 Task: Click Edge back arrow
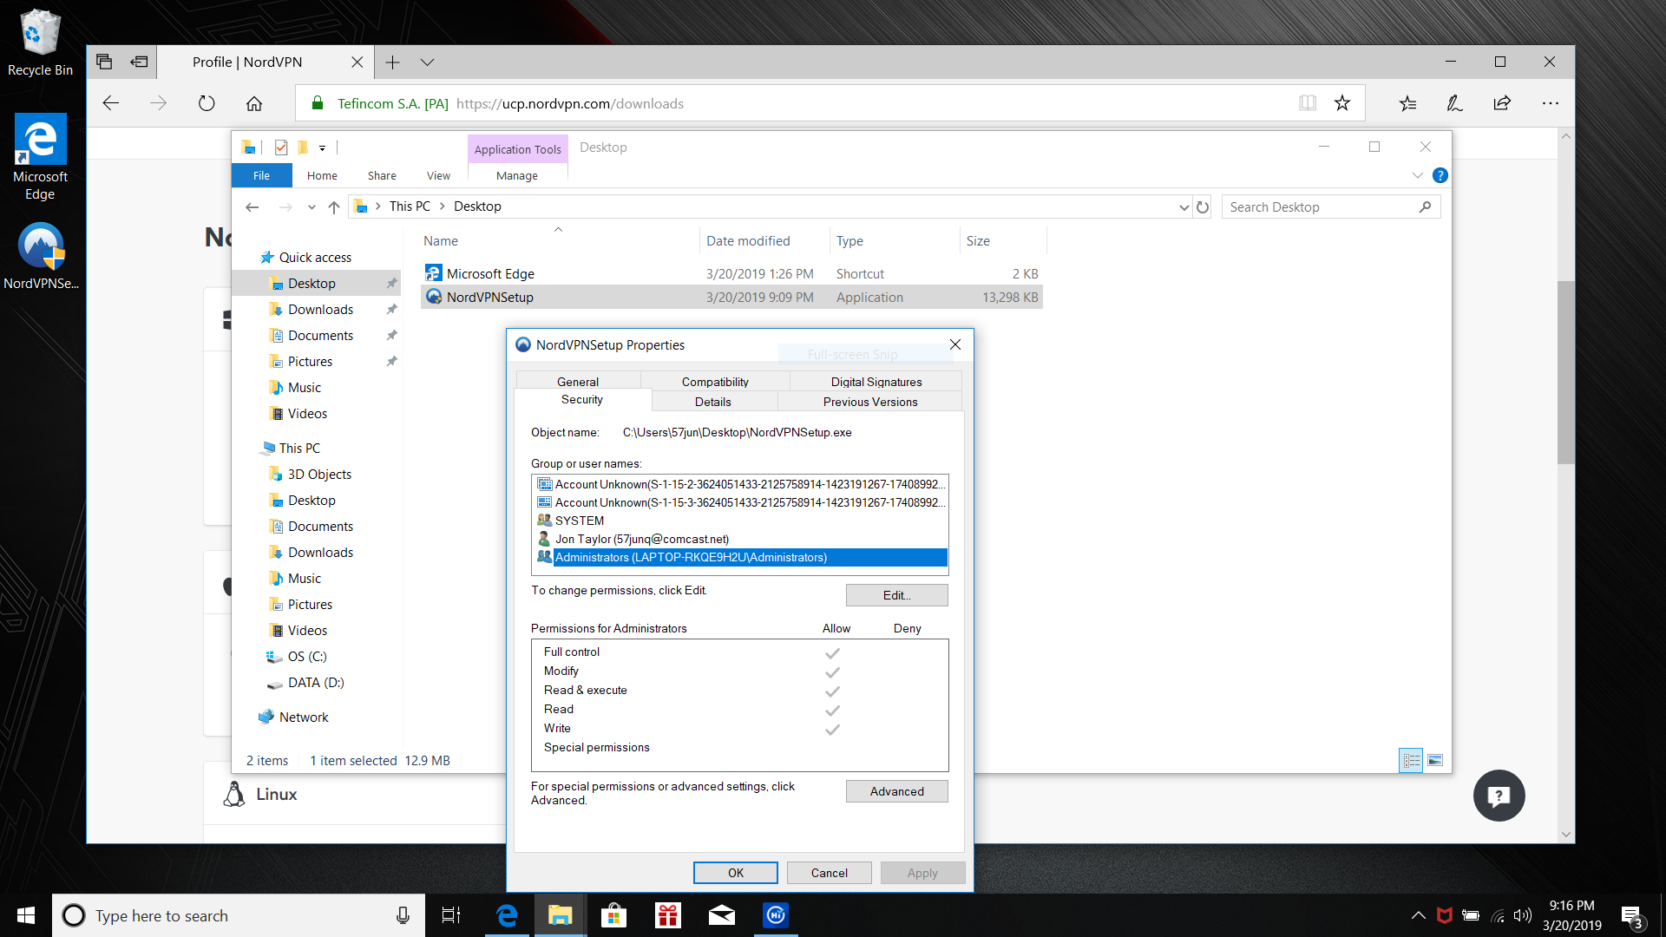pos(111,103)
